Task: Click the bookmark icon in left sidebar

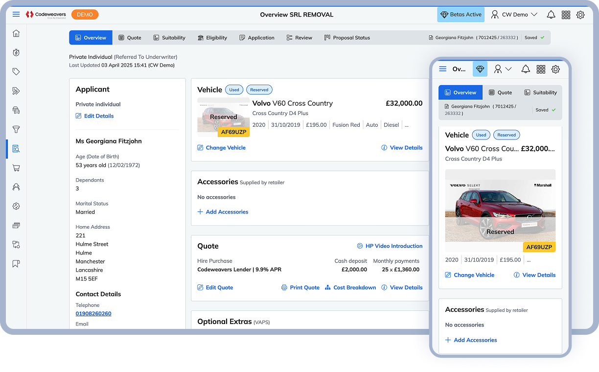Action: 16,264
